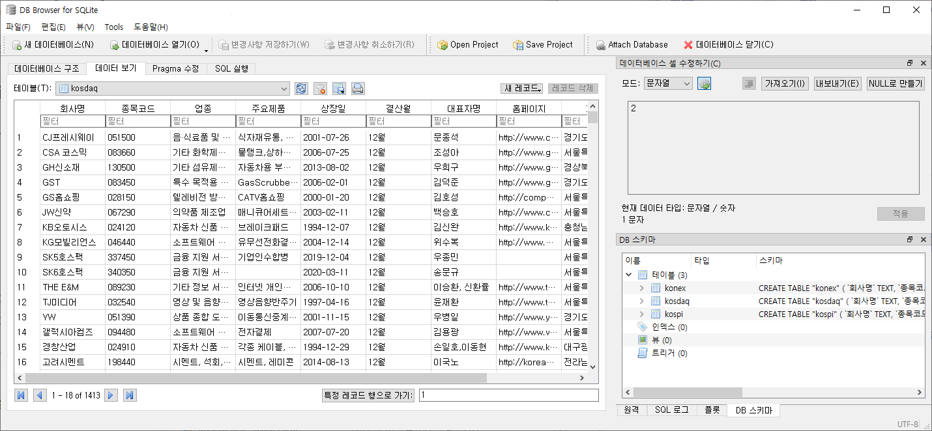Open the 모드 문자열 dropdown
Image resolution: width=932 pixels, height=431 pixels.
[667, 83]
